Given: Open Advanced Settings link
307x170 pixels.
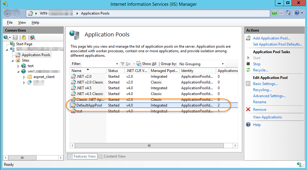Looking at the screenshot, I should tap(269, 96).
